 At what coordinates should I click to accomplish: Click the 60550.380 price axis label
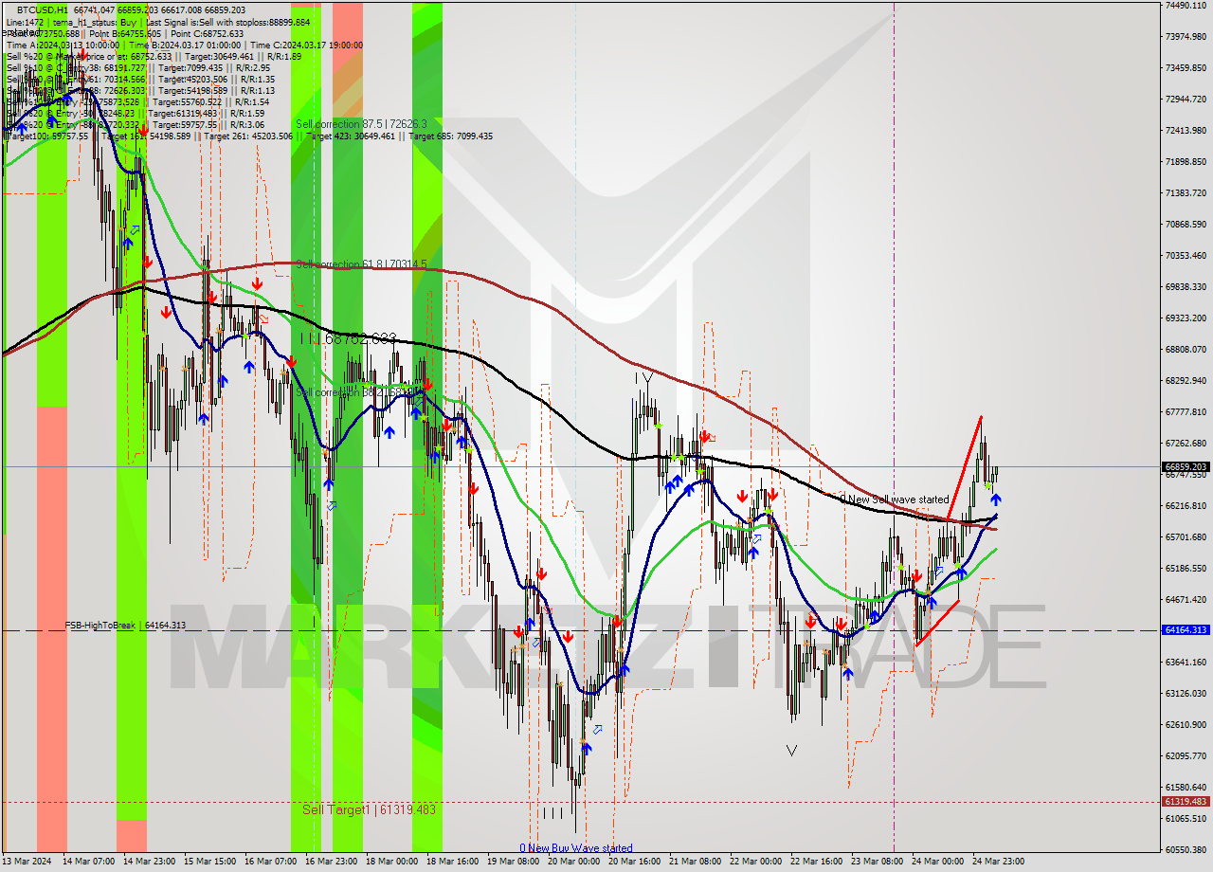pyautogui.click(x=1186, y=849)
